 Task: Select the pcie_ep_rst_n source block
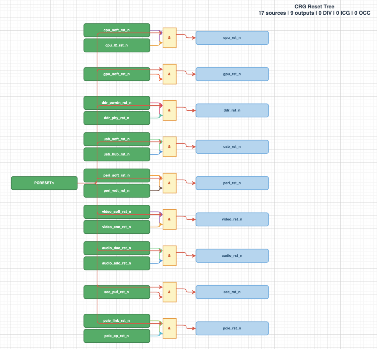[117, 336]
